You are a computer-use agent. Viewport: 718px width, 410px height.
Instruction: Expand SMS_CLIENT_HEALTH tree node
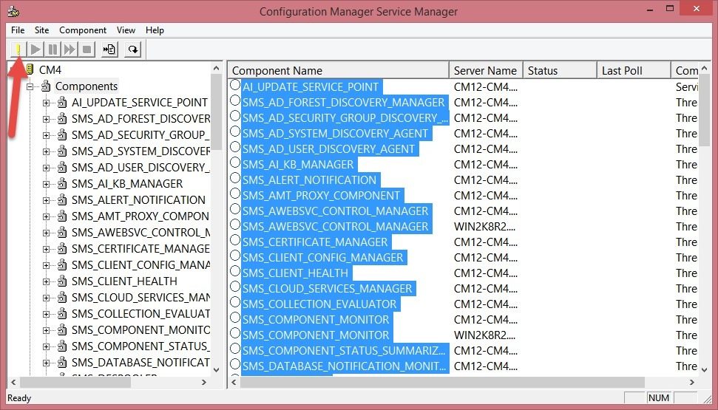click(47, 281)
